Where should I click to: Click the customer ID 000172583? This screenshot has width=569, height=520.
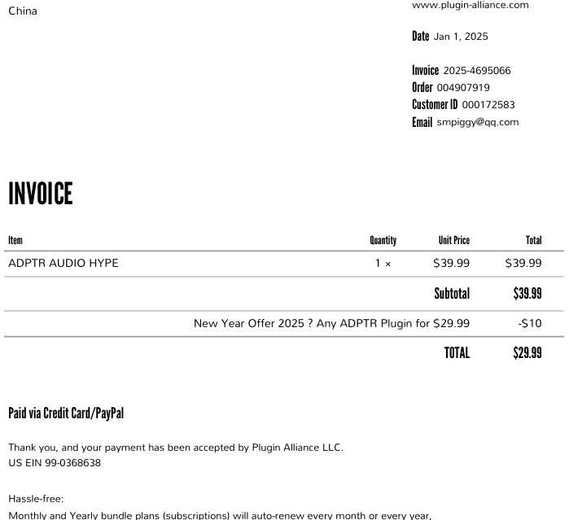[488, 105]
